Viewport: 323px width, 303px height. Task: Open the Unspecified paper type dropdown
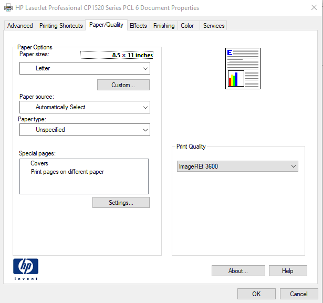tap(85, 130)
